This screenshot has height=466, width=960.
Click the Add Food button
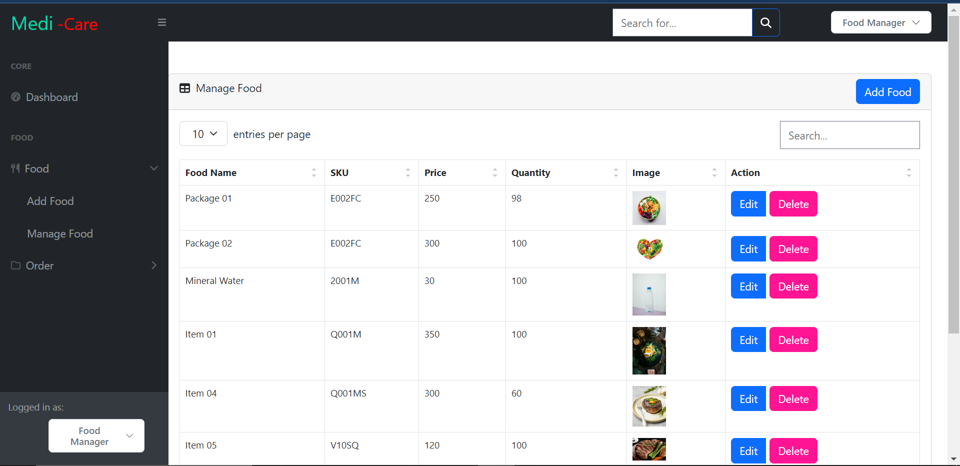[x=888, y=91]
